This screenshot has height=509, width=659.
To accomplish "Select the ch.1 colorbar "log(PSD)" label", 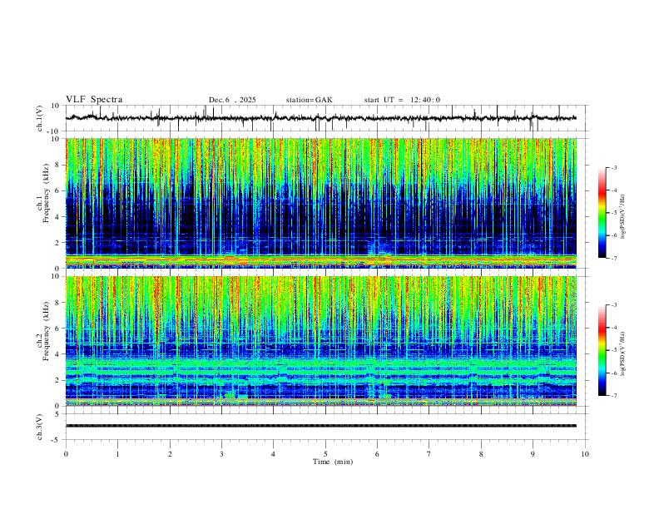I will tap(622, 217).
